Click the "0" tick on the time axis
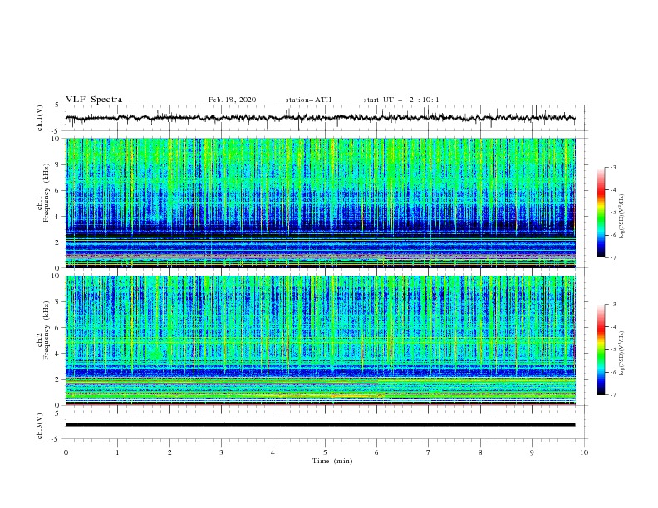The image size is (658, 508). 66,452
